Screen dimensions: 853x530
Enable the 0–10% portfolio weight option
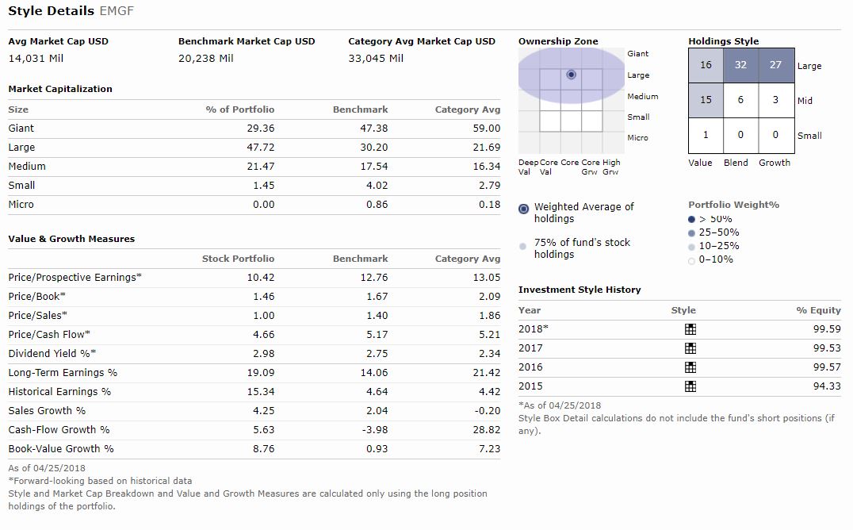(x=690, y=259)
